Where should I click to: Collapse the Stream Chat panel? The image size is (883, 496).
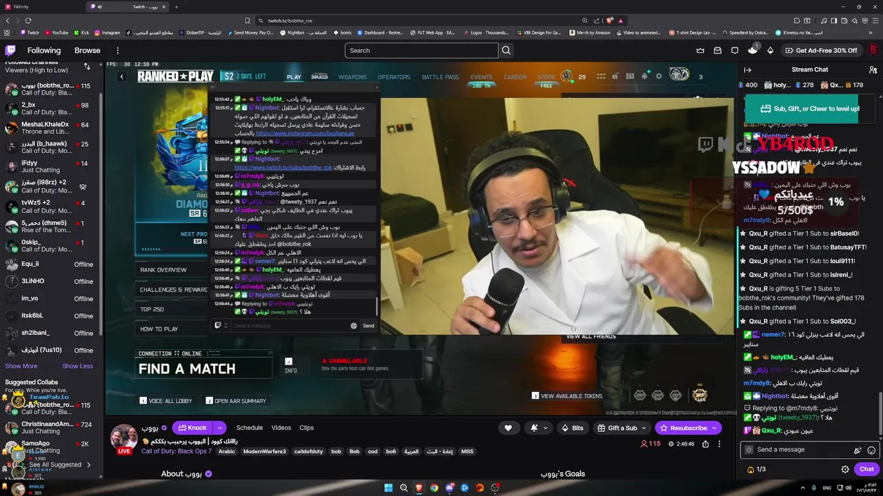coord(747,70)
